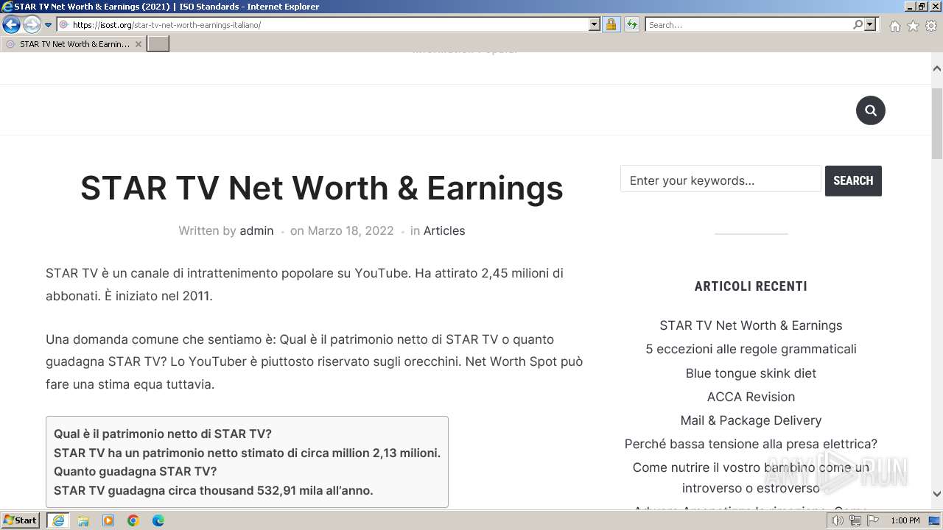Click the page scrollbar up arrow
Image resolution: width=943 pixels, height=530 pixels.
(x=937, y=68)
